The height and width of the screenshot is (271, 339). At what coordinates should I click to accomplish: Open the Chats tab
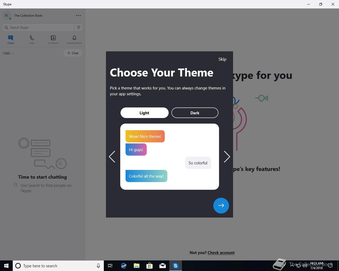11,40
